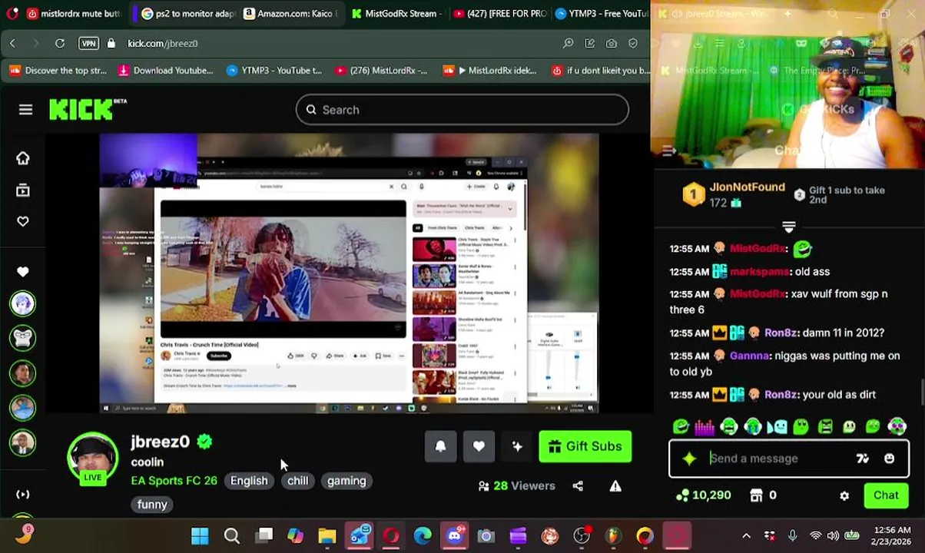Open Windows Start menu
Image resolution: width=925 pixels, height=553 pixels.
point(200,535)
